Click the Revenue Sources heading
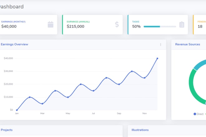Viewport: 206px width, 137px height. point(188,44)
